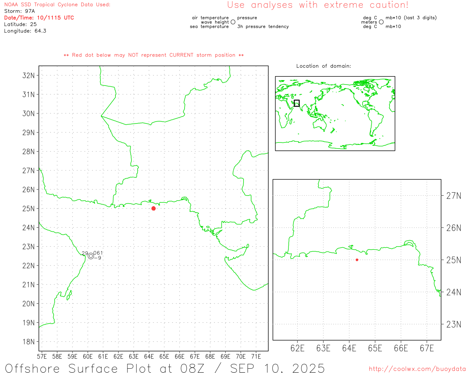
Task: Click the buoy air temperature value '29'
Action: 85,253
